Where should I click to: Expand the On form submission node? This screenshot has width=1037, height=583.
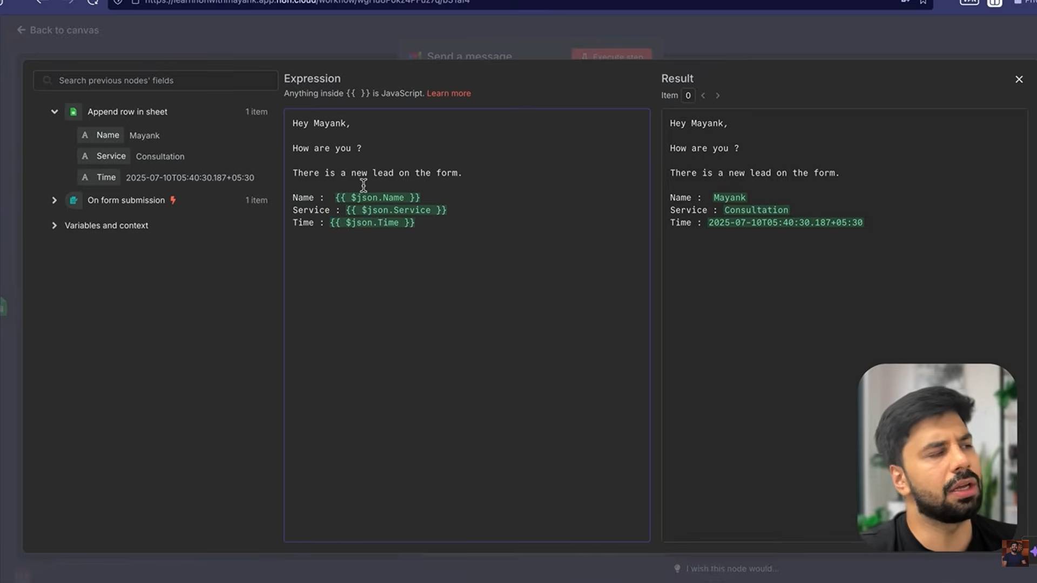click(x=55, y=200)
